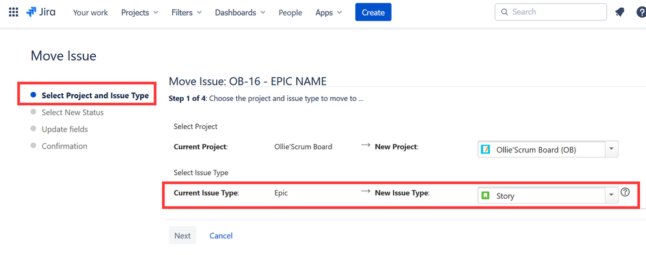Focus the Search input field

point(550,12)
